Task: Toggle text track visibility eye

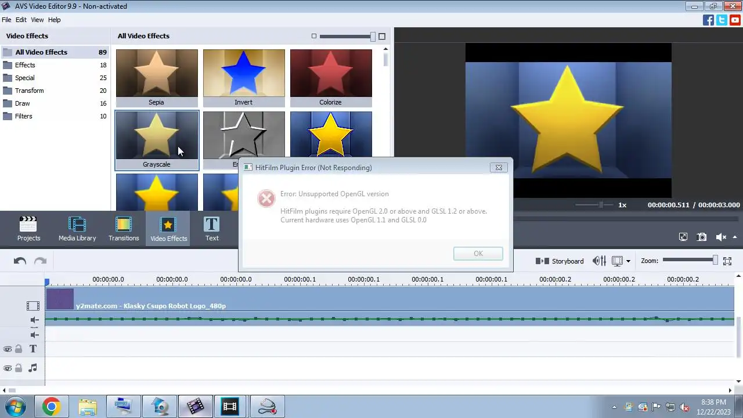Action: coord(8,349)
